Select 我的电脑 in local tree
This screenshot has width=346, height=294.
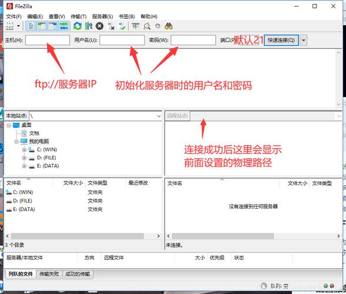click(39, 141)
